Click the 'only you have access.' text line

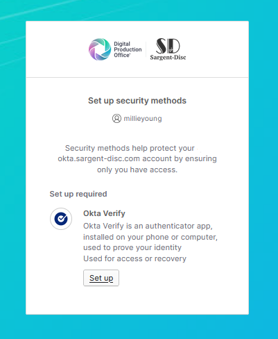click(x=137, y=169)
